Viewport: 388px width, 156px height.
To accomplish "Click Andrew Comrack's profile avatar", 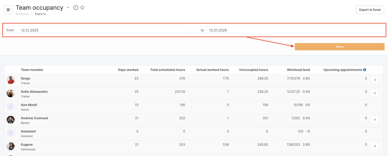I will click(11, 120).
